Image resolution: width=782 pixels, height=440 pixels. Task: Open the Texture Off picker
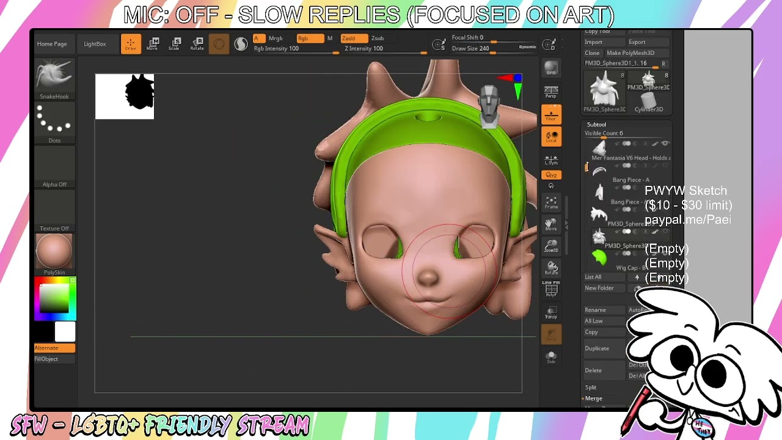[x=54, y=211]
